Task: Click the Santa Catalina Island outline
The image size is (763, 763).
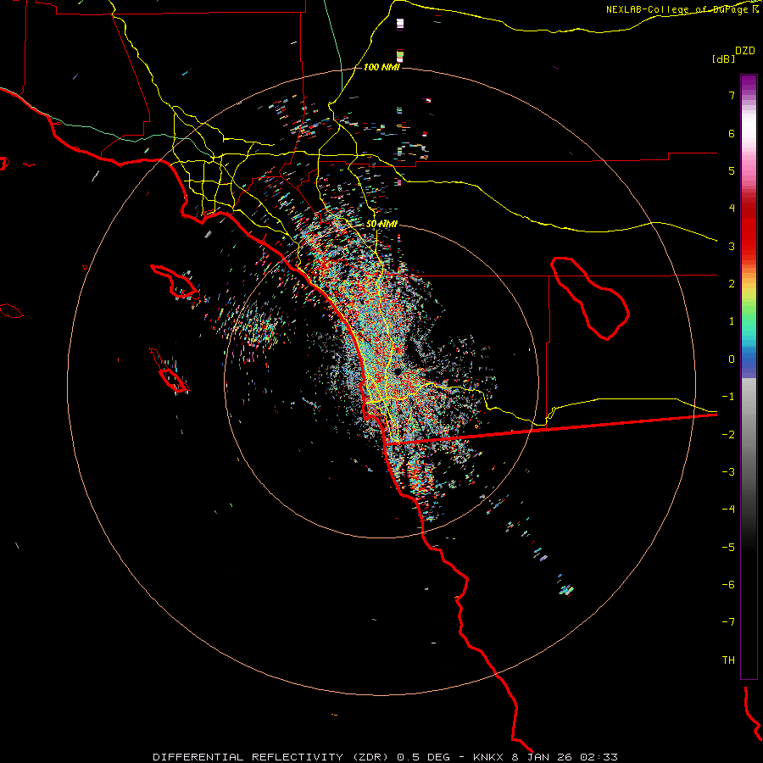Action: [174, 281]
